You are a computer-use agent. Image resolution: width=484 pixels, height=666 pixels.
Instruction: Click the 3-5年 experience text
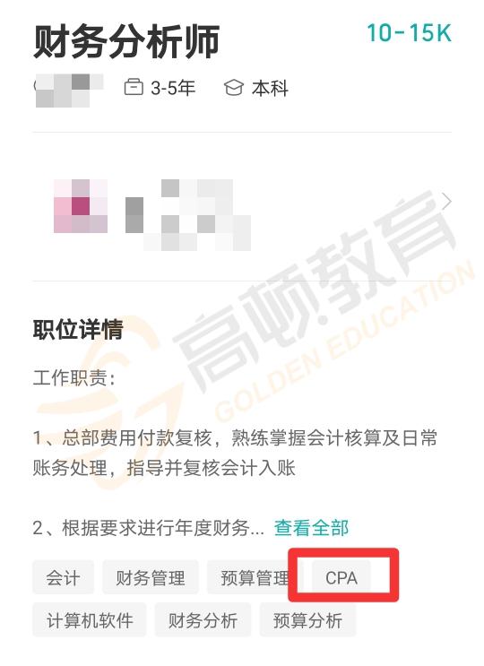[x=173, y=88]
